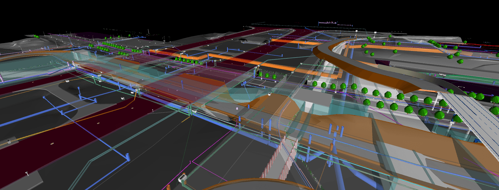Pick the isolated green tree at far upper left
Viewport: 499px width, 190px height.
[x=37, y=37]
